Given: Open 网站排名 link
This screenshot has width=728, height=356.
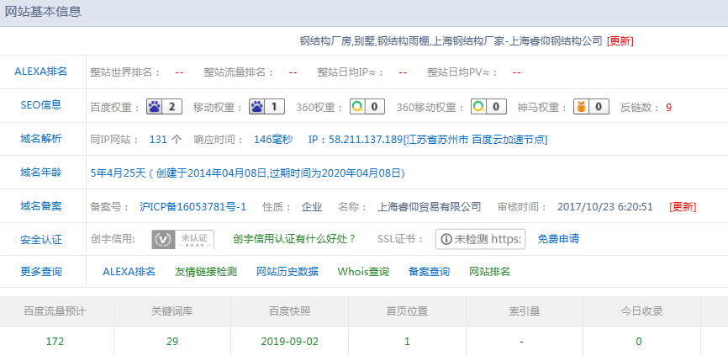Looking at the screenshot, I should (489, 271).
